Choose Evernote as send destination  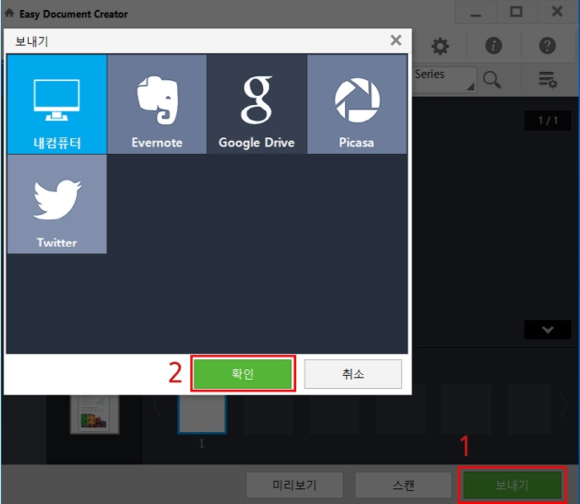coord(157,104)
